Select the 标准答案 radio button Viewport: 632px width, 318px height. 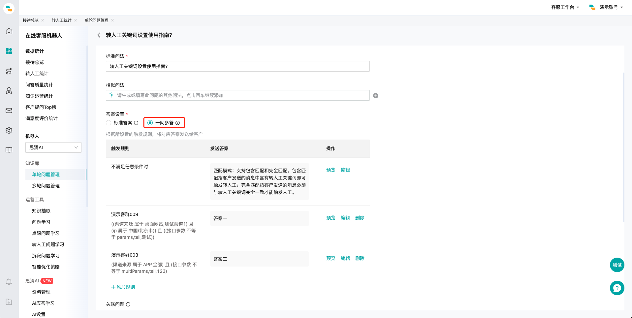(109, 123)
